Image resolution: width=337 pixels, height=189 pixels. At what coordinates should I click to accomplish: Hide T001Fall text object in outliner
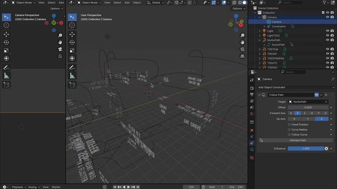[328, 49]
